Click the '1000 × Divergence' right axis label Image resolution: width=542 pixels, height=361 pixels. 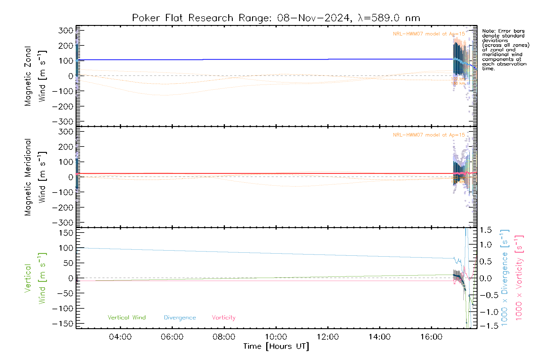click(504, 278)
